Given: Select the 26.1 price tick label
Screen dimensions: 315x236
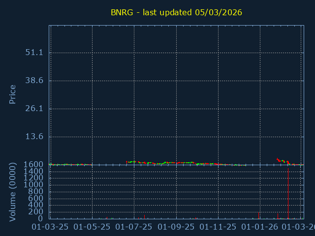Looking at the screenshot, I should coord(34,109).
